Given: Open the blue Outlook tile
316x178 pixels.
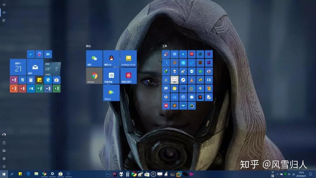Looking at the screenshot, I should click(31, 88).
